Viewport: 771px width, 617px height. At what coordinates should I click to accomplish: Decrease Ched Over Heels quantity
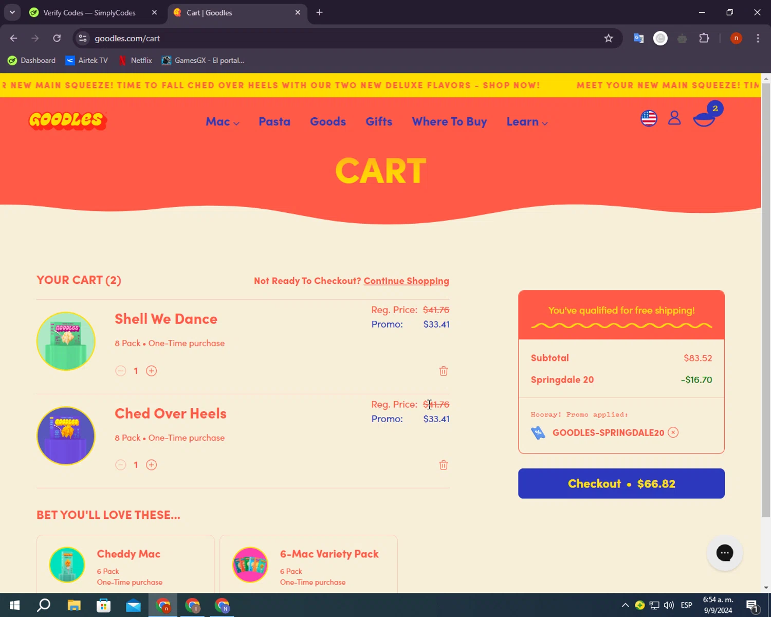coord(121,465)
